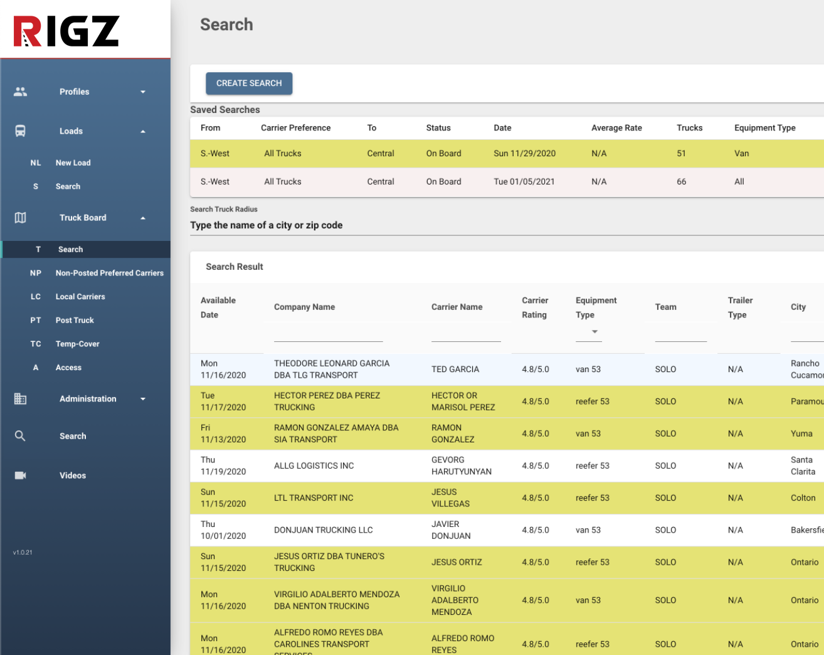
Task: Click VIRGILIO ADALBERTO MENDOZA DBA NENTON TRUCKING
Action: (x=336, y=600)
